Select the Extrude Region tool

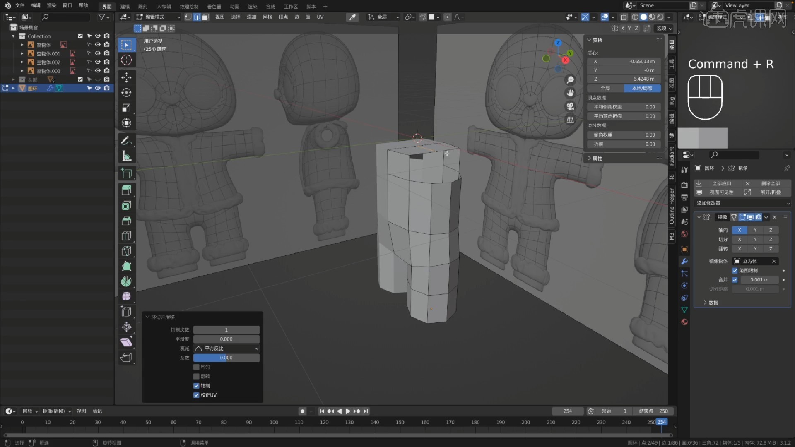[x=126, y=190]
